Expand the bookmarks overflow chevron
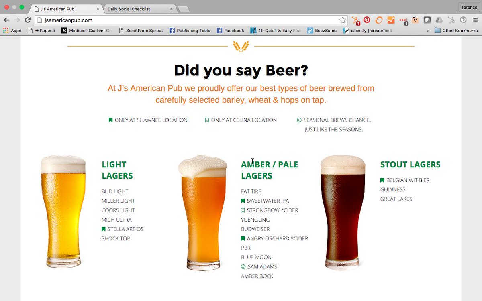Screen dimensions: 482x301 (x=428, y=31)
